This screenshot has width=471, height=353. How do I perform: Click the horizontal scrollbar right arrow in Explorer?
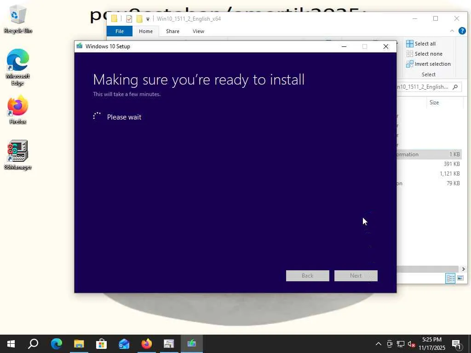click(x=463, y=269)
